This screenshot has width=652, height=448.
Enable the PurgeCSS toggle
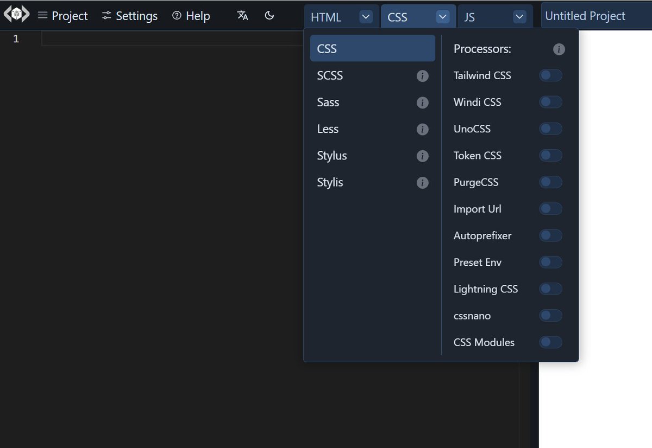click(x=550, y=182)
